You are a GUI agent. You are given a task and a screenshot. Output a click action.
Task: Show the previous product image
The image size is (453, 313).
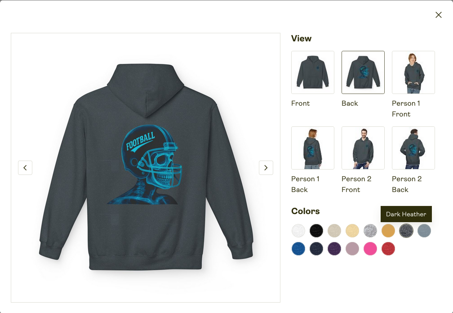pos(25,168)
